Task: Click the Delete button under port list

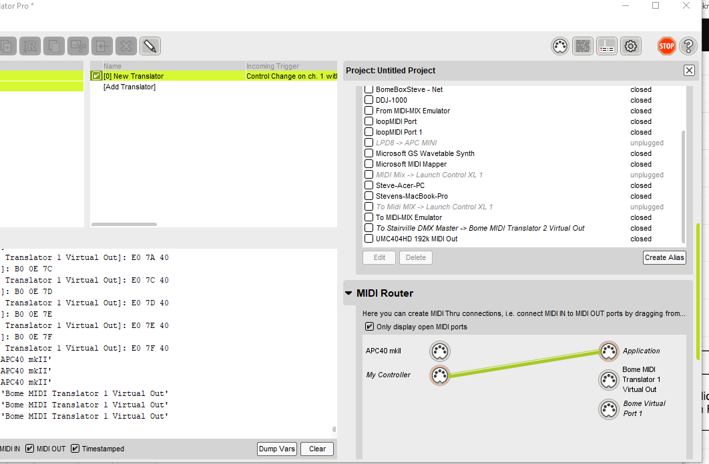Action: [x=416, y=258]
